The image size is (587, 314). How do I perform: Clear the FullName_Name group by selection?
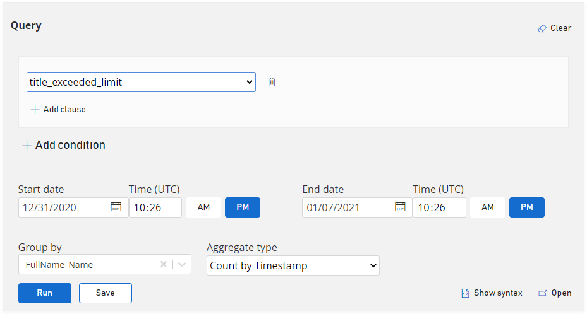point(164,265)
